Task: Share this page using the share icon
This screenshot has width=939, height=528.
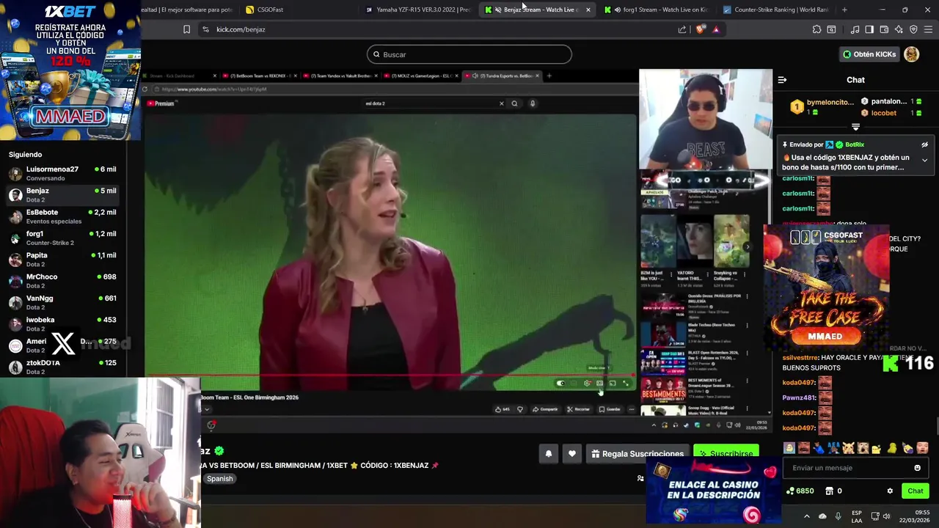Action: click(x=682, y=29)
